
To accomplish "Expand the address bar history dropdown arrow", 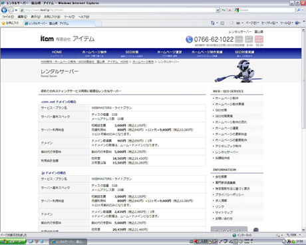I will coord(218,10).
